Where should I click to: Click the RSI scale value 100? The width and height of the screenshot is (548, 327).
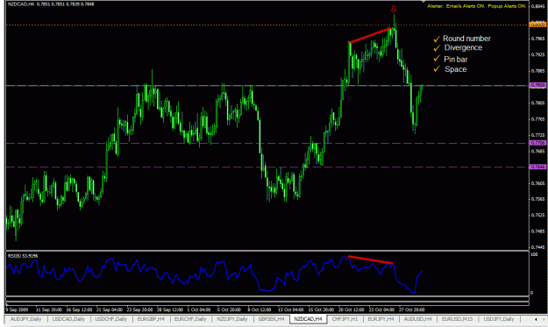(534, 255)
